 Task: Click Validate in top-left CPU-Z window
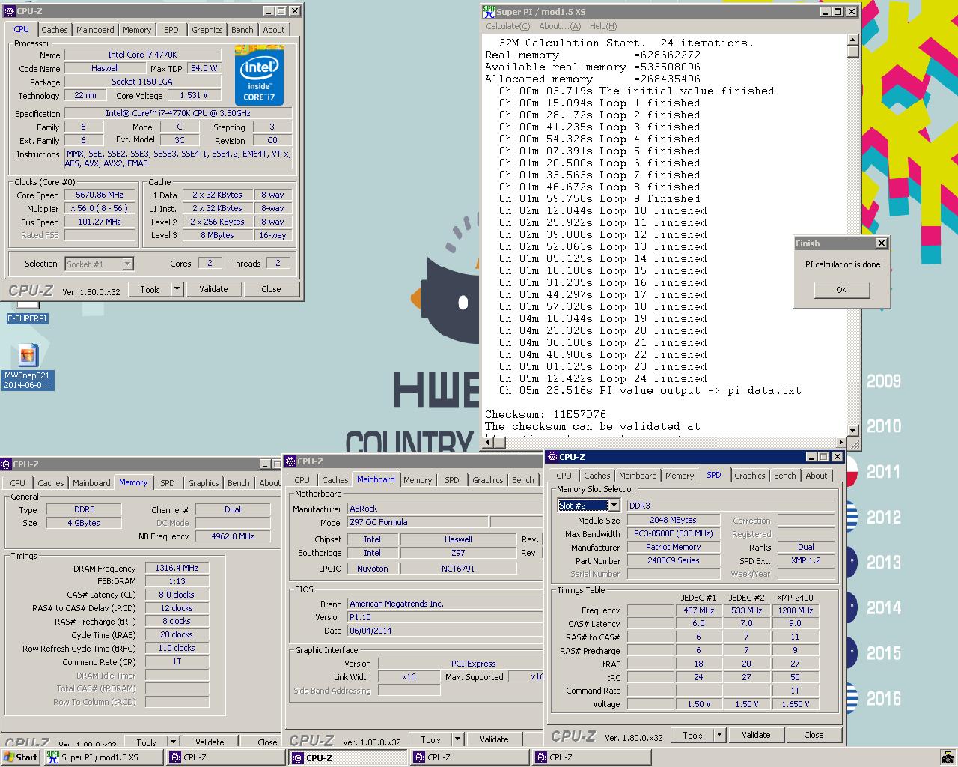[x=213, y=289]
